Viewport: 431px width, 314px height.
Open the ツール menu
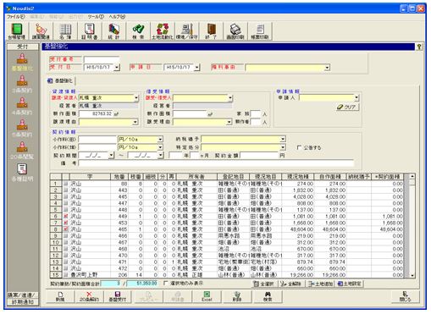coord(96,17)
